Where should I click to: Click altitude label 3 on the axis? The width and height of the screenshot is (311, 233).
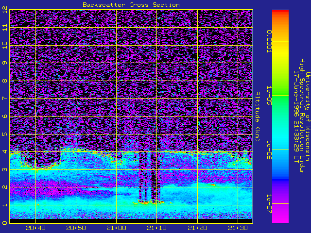5,169
